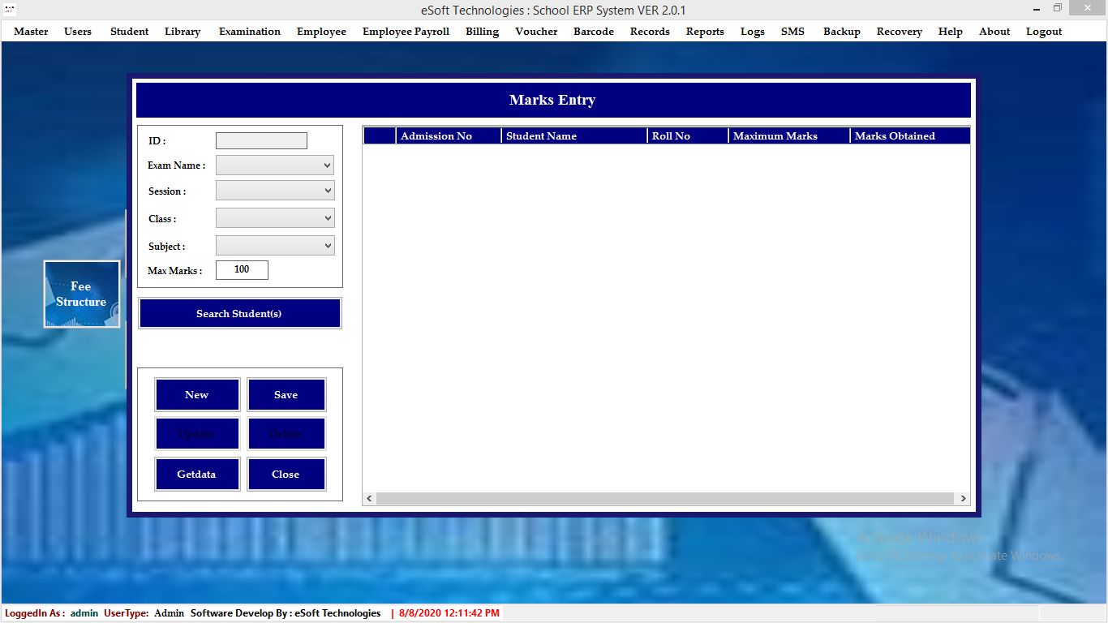Screen dimensions: 1108x623
Task: Open the Barcode menu
Action: pyautogui.click(x=594, y=32)
